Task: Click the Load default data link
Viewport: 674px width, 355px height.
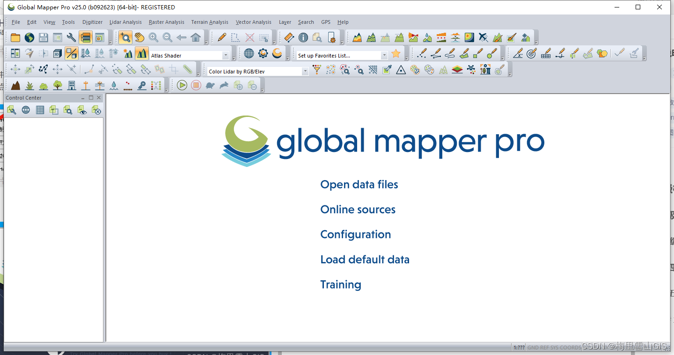Action: [x=365, y=260]
